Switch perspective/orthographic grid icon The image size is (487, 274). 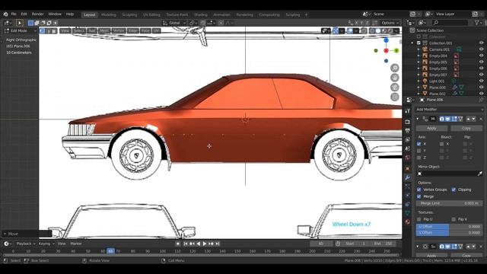point(394,97)
